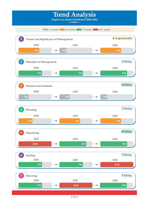Image resolution: width=149 pixels, height=209 pixels.
Task: Click the green 7-9 marks legend swatch
Action: [x=79, y=30]
